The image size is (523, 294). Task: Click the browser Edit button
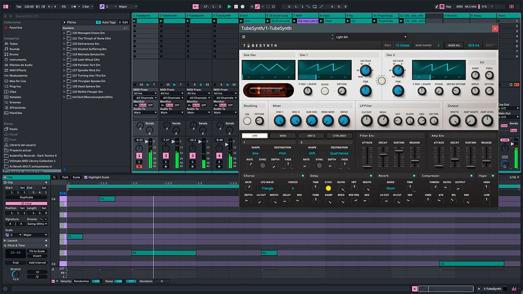pyautogui.click(x=124, y=22)
